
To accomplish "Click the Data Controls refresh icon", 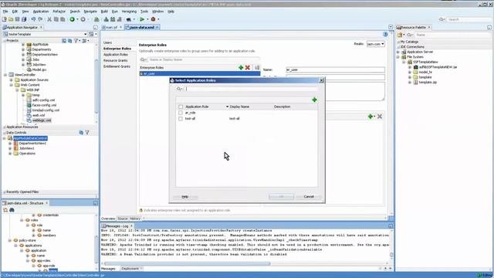I will point(81,133).
